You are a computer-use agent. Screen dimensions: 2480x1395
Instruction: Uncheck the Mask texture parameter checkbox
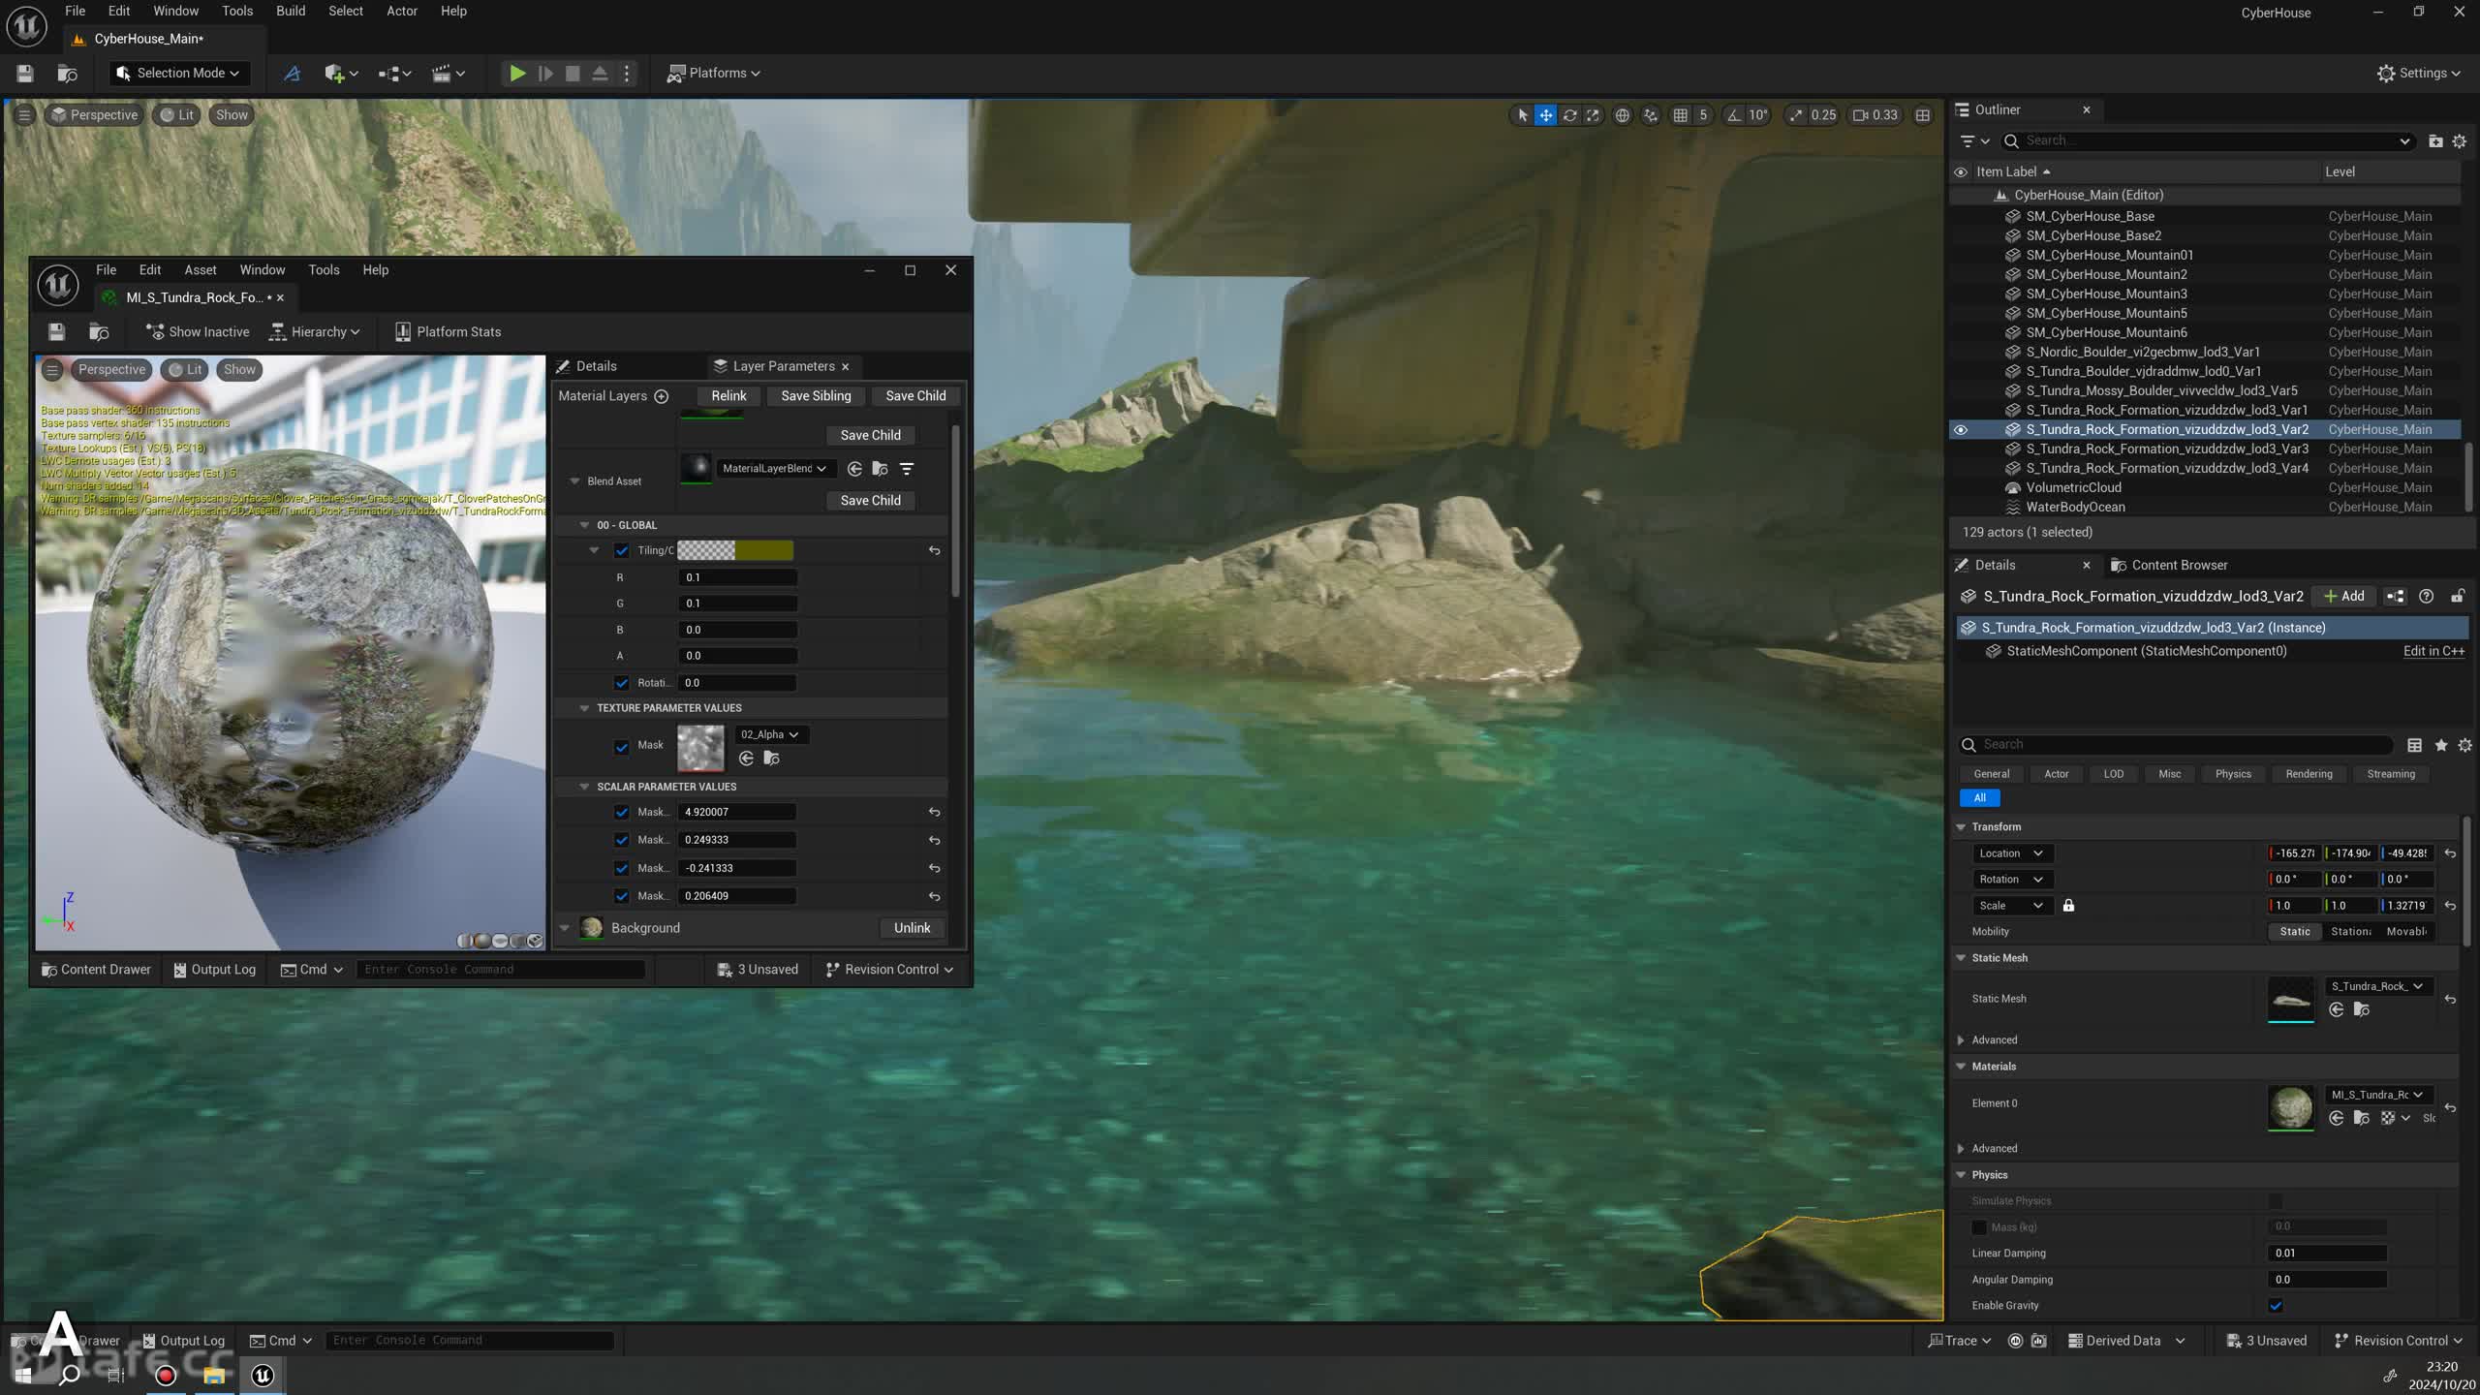click(622, 747)
